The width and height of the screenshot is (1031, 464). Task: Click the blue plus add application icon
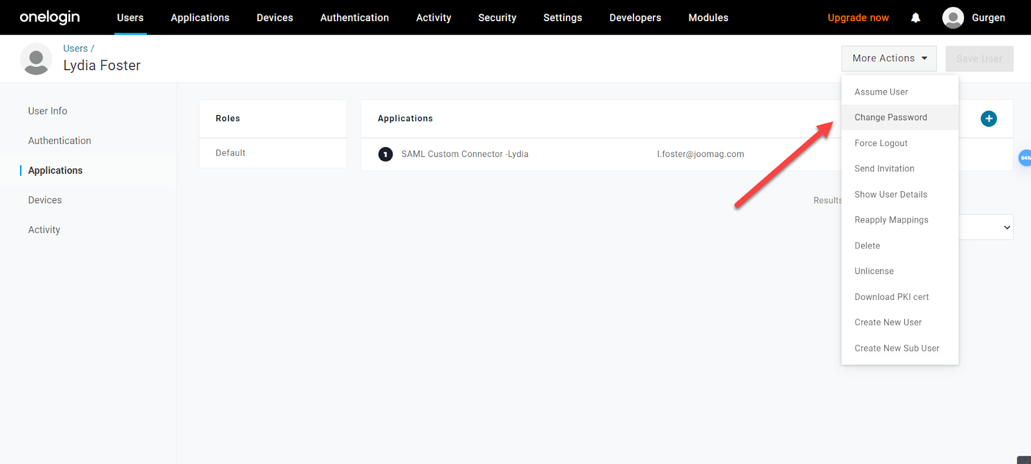(988, 118)
